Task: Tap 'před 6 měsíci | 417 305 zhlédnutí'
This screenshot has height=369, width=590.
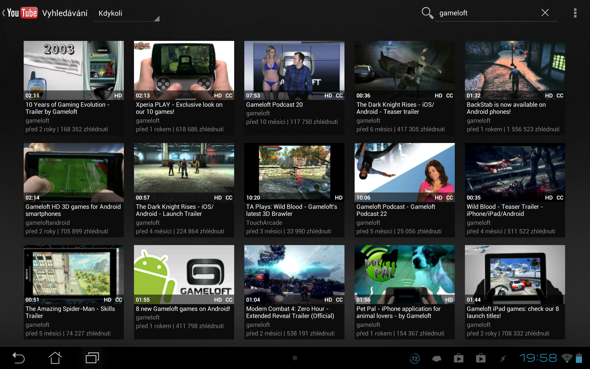Action: (401, 129)
